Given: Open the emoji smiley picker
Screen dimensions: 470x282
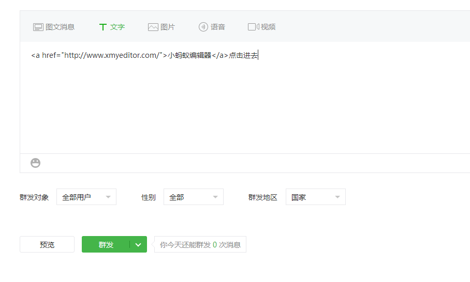Looking at the screenshot, I should pos(35,163).
